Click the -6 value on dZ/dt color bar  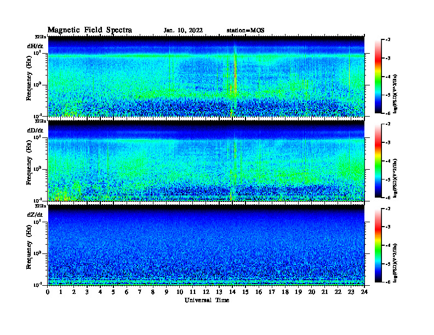coord(388,282)
